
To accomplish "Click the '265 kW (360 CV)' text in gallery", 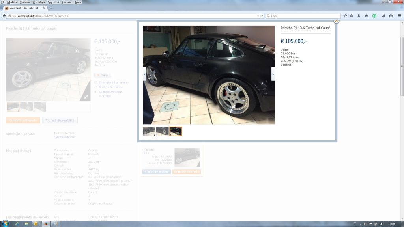I will pyautogui.click(x=292, y=61).
